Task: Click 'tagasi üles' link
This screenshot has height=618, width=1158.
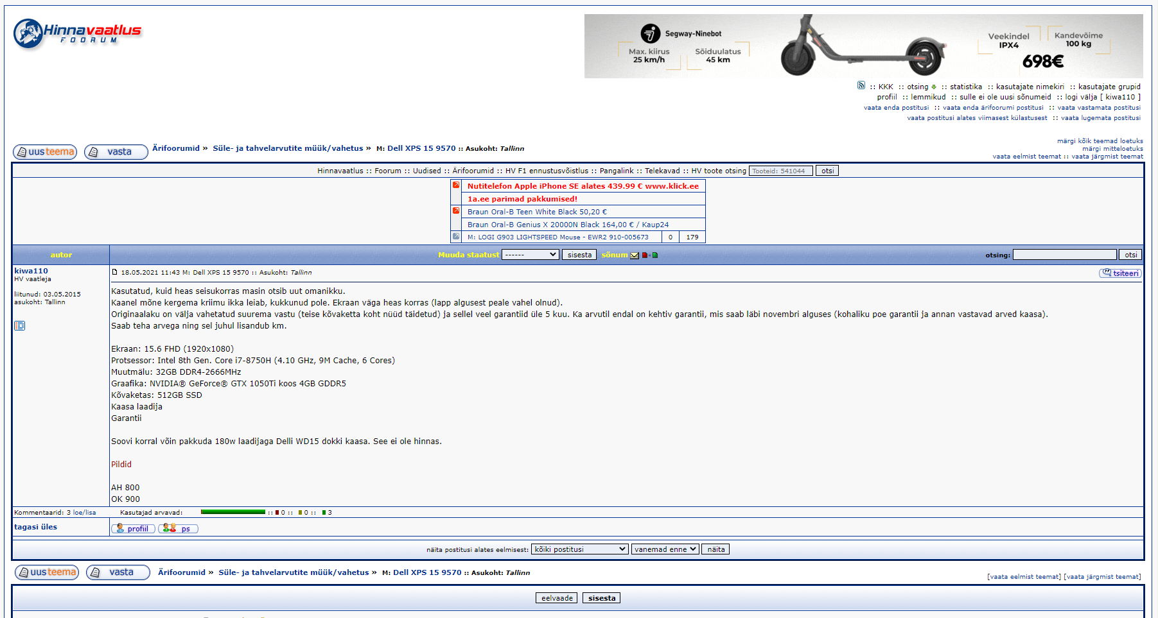Action: pos(36,527)
